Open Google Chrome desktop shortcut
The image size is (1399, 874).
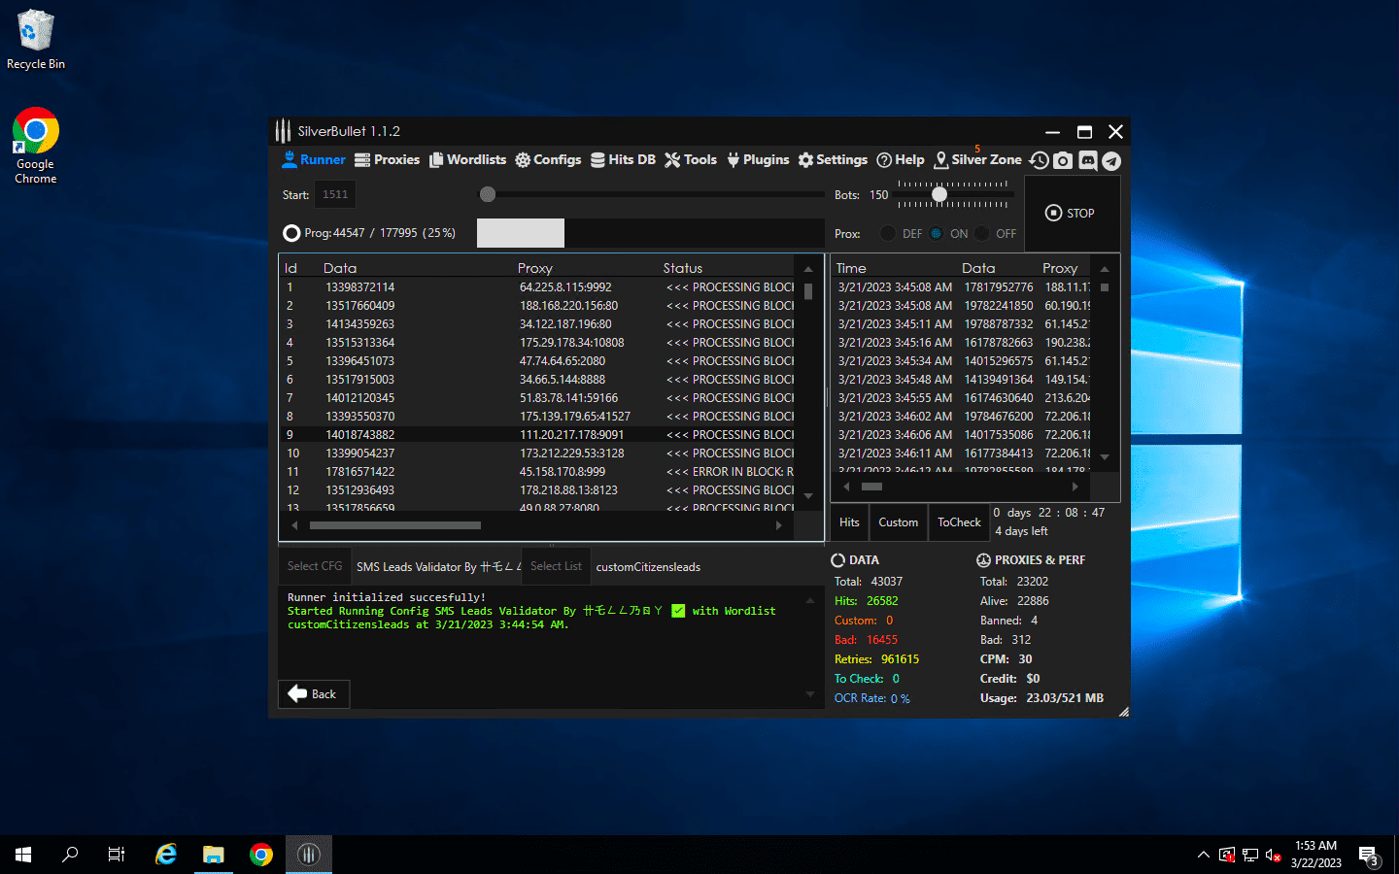(x=35, y=146)
